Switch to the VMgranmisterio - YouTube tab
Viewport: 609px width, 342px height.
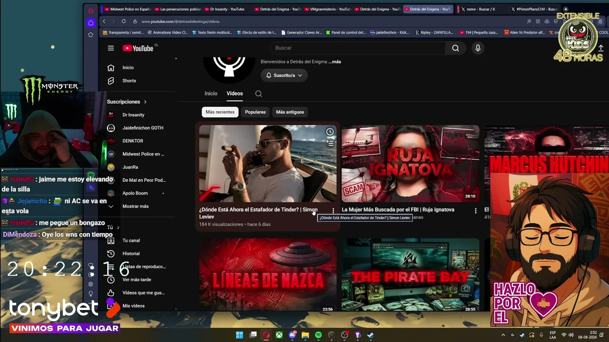(x=327, y=9)
